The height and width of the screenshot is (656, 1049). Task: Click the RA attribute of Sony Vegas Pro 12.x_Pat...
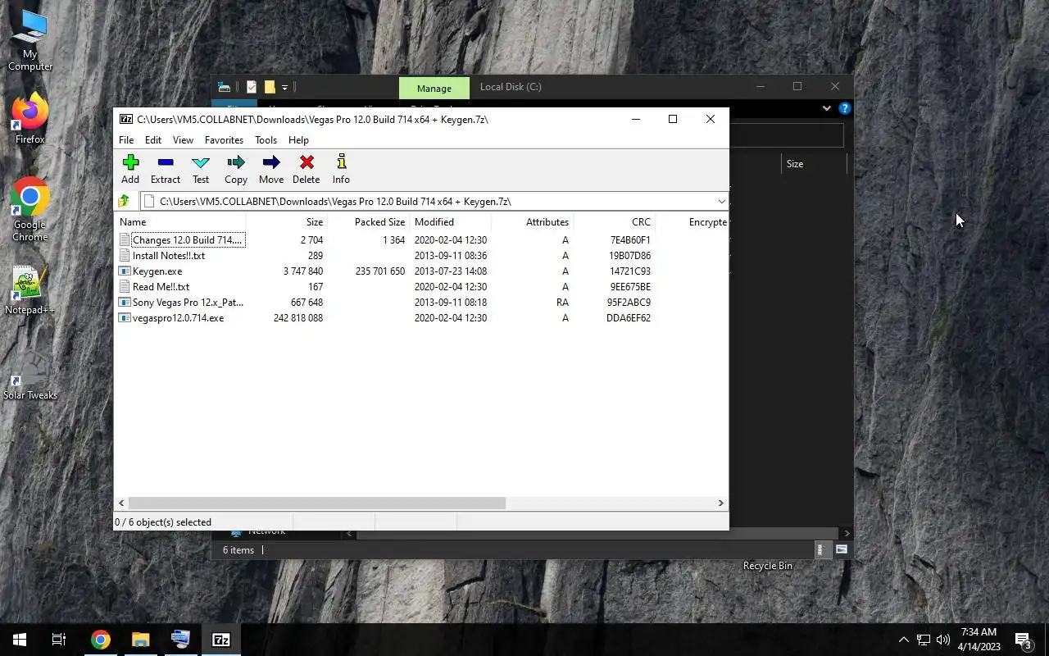pyautogui.click(x=562, y=303)
